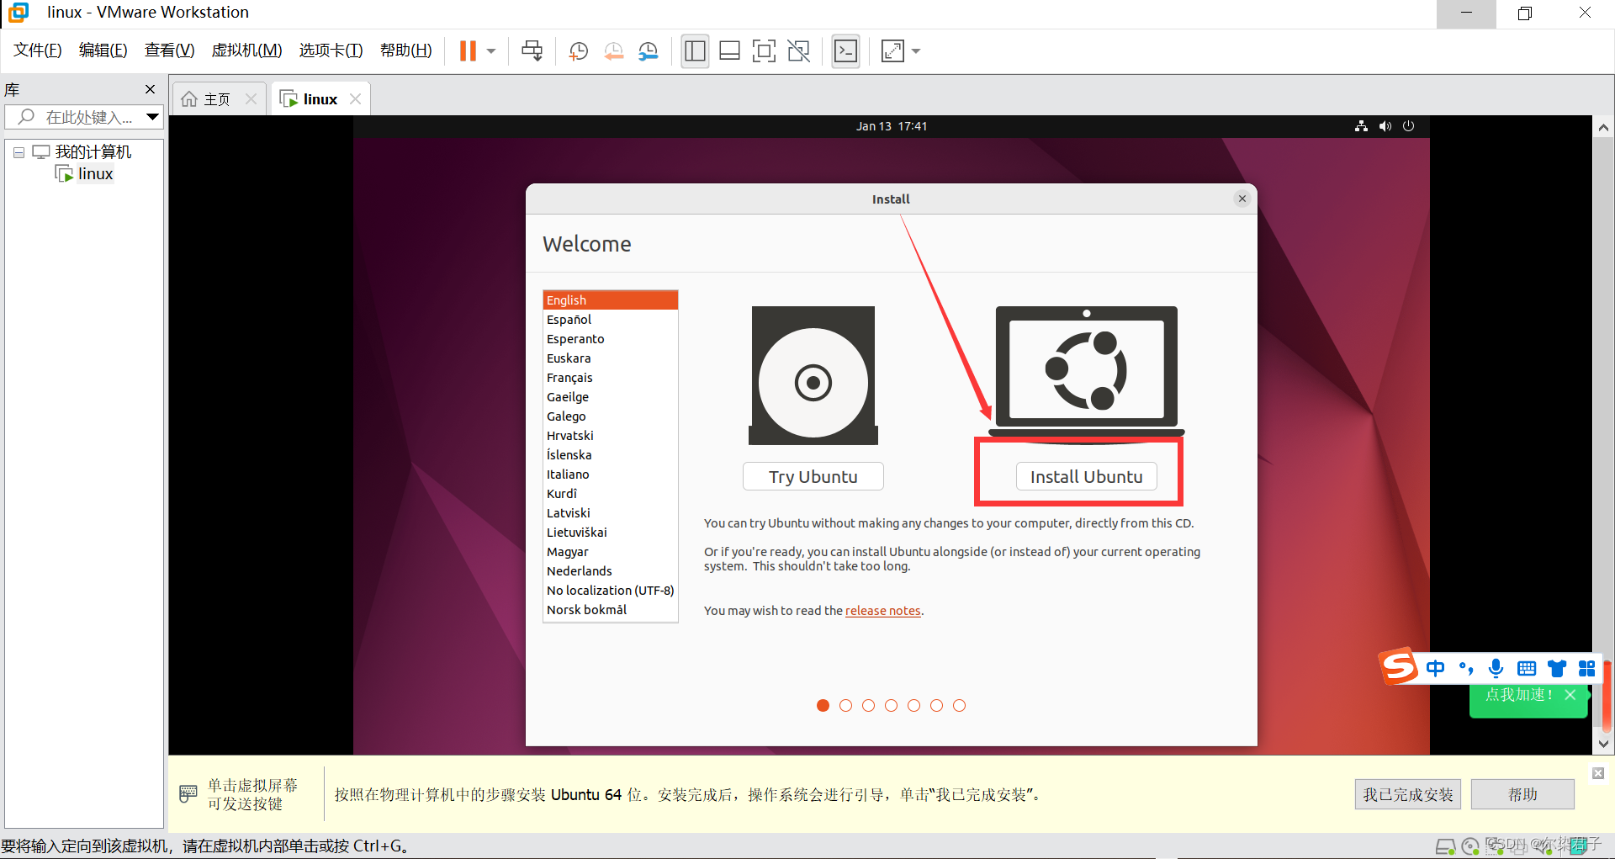This screenshot has width=1615, height=859.
Task: Revert VM to previous snapshot
Action: coord(613,51)
